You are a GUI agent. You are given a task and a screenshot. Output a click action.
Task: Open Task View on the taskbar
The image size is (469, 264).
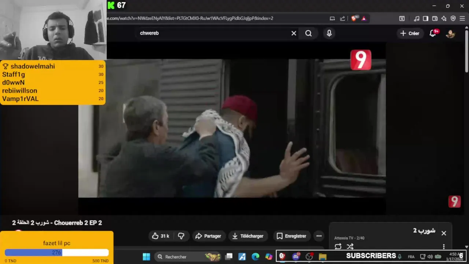tap(229, 257)
